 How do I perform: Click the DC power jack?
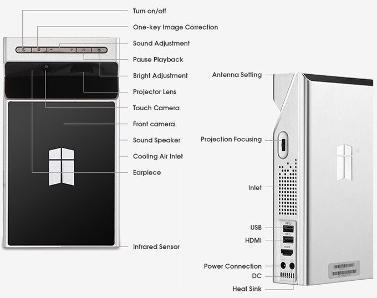tap(283, 265)
